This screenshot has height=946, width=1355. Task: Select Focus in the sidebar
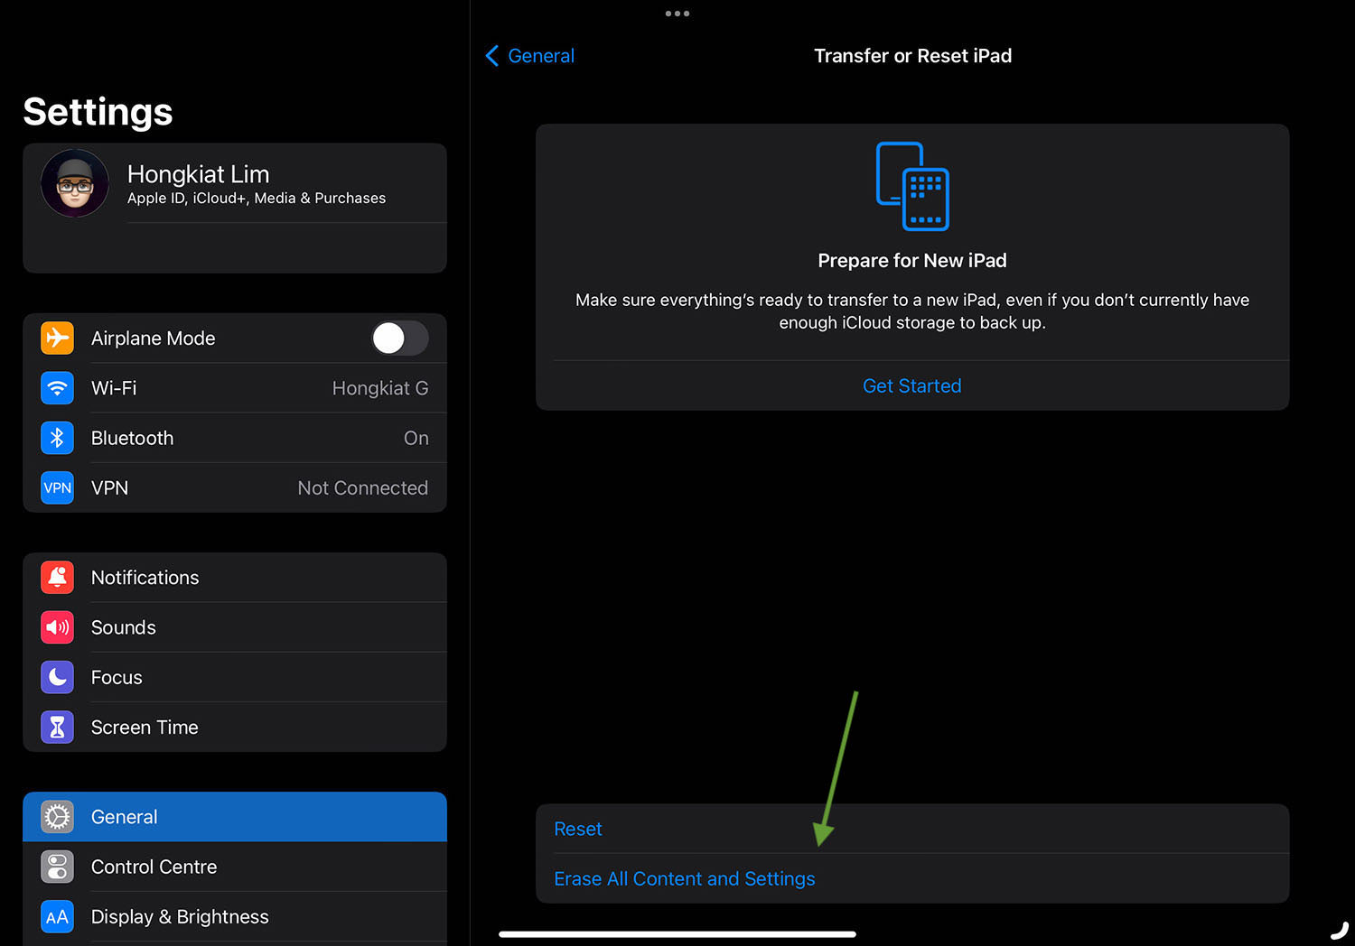coord(235,677)
